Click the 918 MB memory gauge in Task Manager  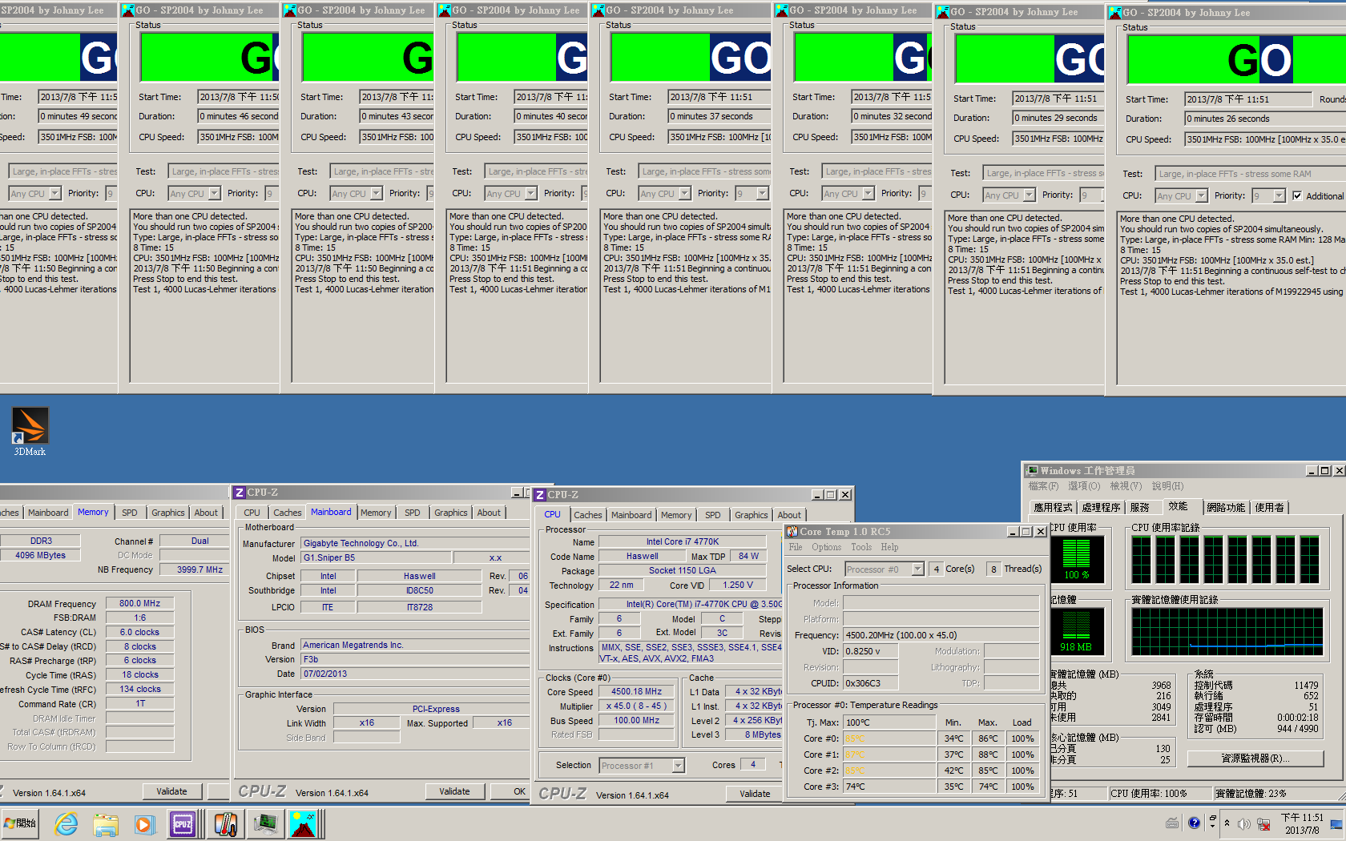coord(1077,630)
